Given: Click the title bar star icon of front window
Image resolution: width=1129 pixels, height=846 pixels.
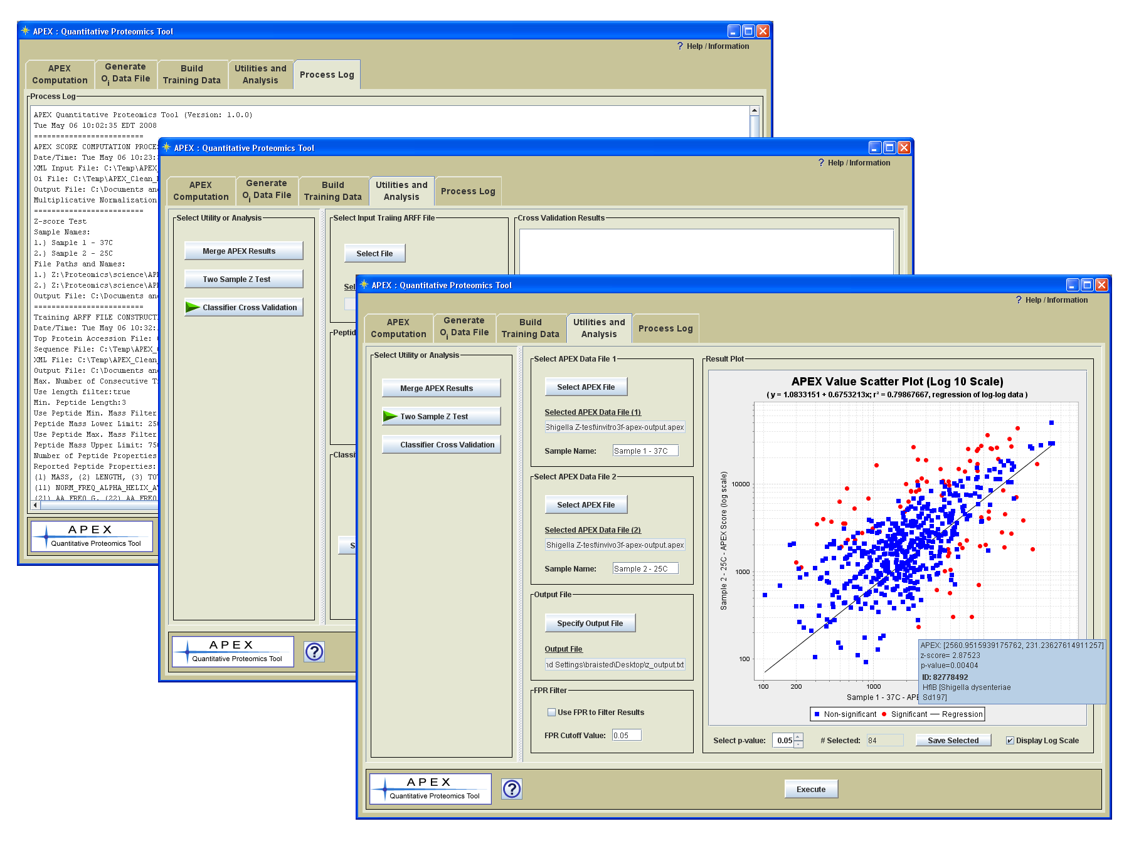Looking at the screenshot, I should click(364, 285).
